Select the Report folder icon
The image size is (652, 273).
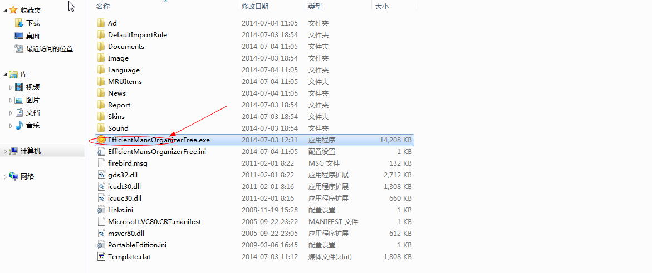[101, 105]
